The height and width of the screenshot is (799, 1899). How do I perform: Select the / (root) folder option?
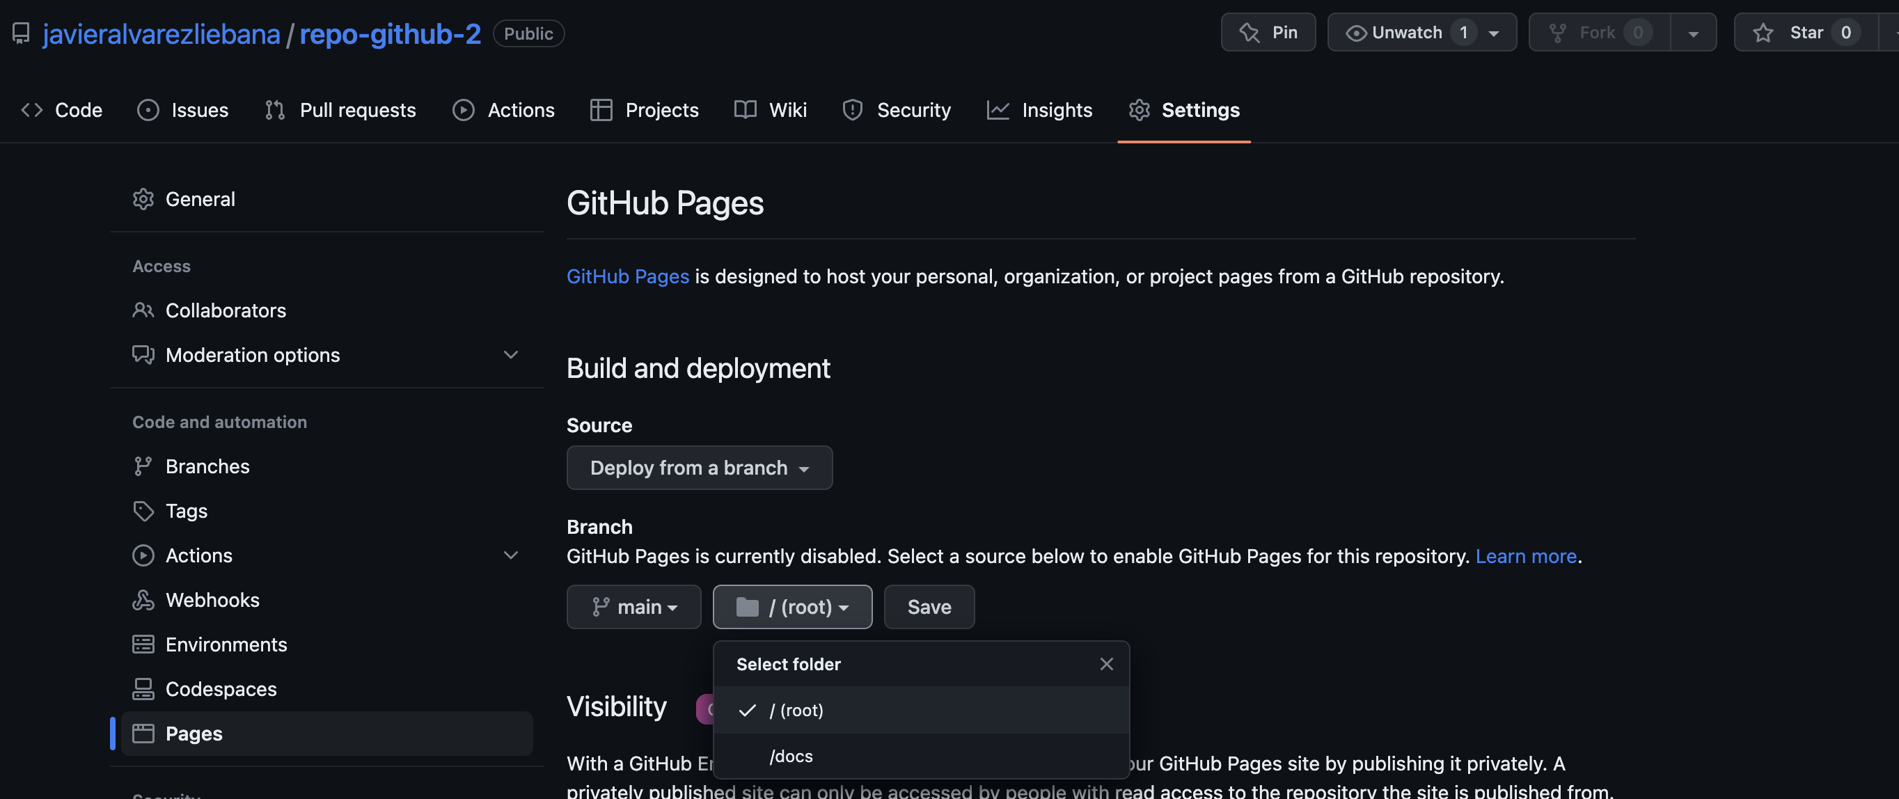[796, 710]
